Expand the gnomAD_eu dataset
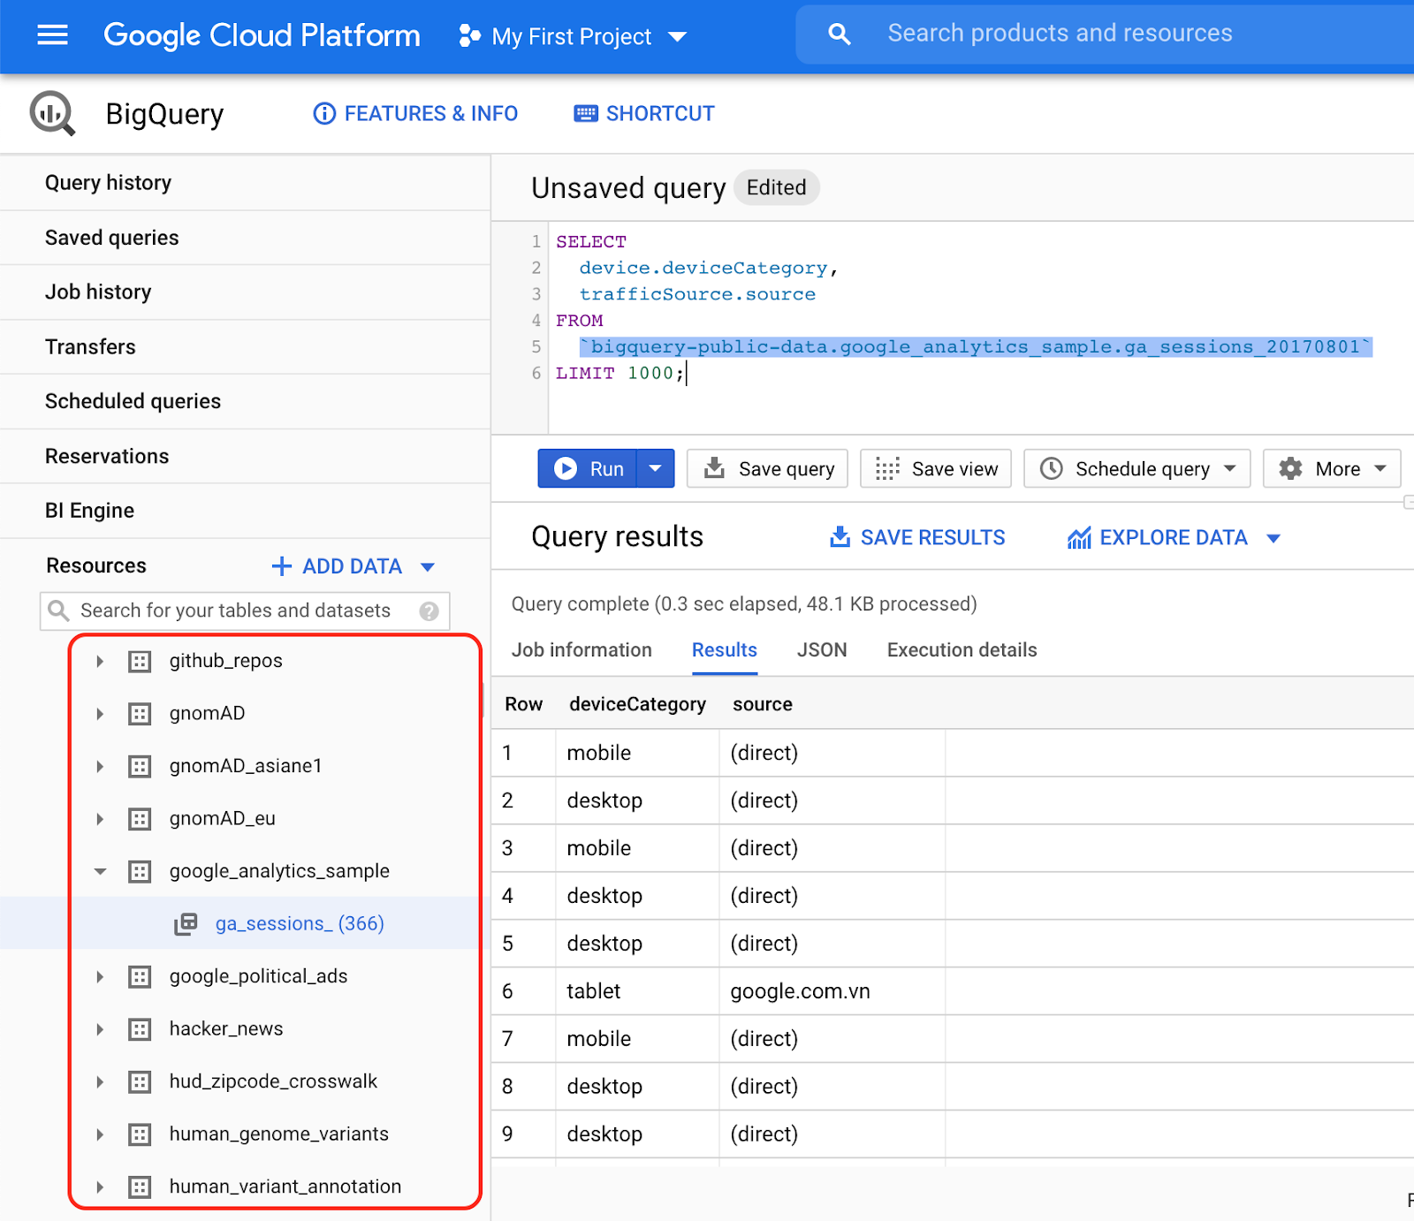 100,819
